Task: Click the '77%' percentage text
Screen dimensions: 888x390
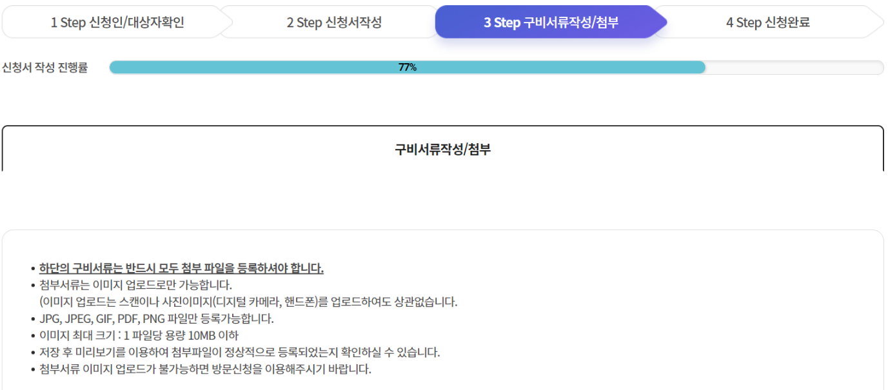Action: click(x=406, y=66)
